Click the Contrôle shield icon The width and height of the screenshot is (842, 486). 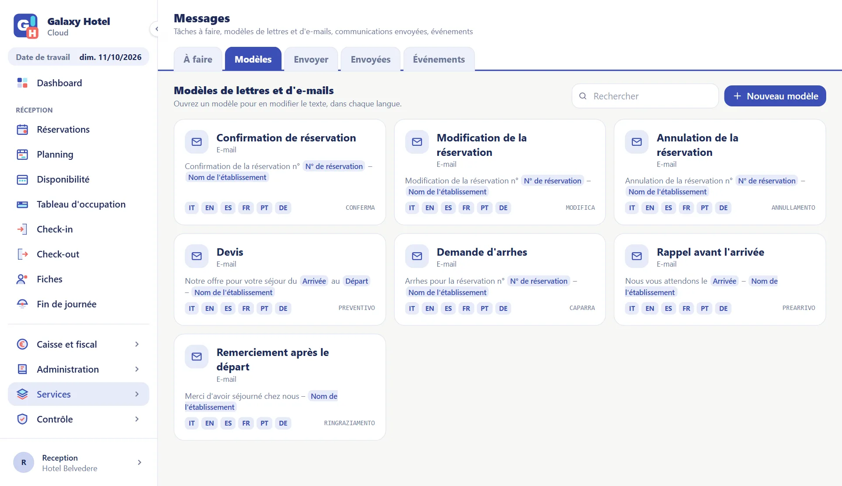coord(22,419)
